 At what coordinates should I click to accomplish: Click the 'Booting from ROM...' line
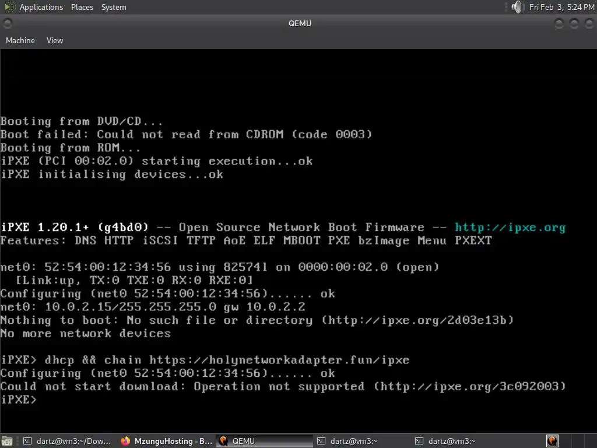pos(71,148)
